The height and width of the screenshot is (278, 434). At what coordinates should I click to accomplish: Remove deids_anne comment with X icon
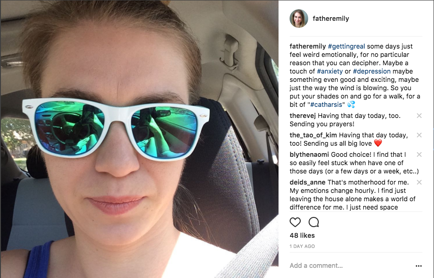pos(419,182)
